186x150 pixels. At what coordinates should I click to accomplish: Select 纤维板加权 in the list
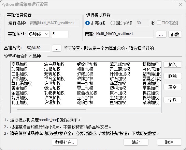(x=120, y=74)
